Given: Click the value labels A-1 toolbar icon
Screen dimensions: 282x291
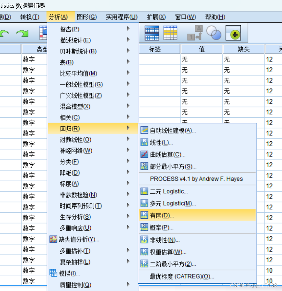Looking at the screenshot, I should coord(195,33).
